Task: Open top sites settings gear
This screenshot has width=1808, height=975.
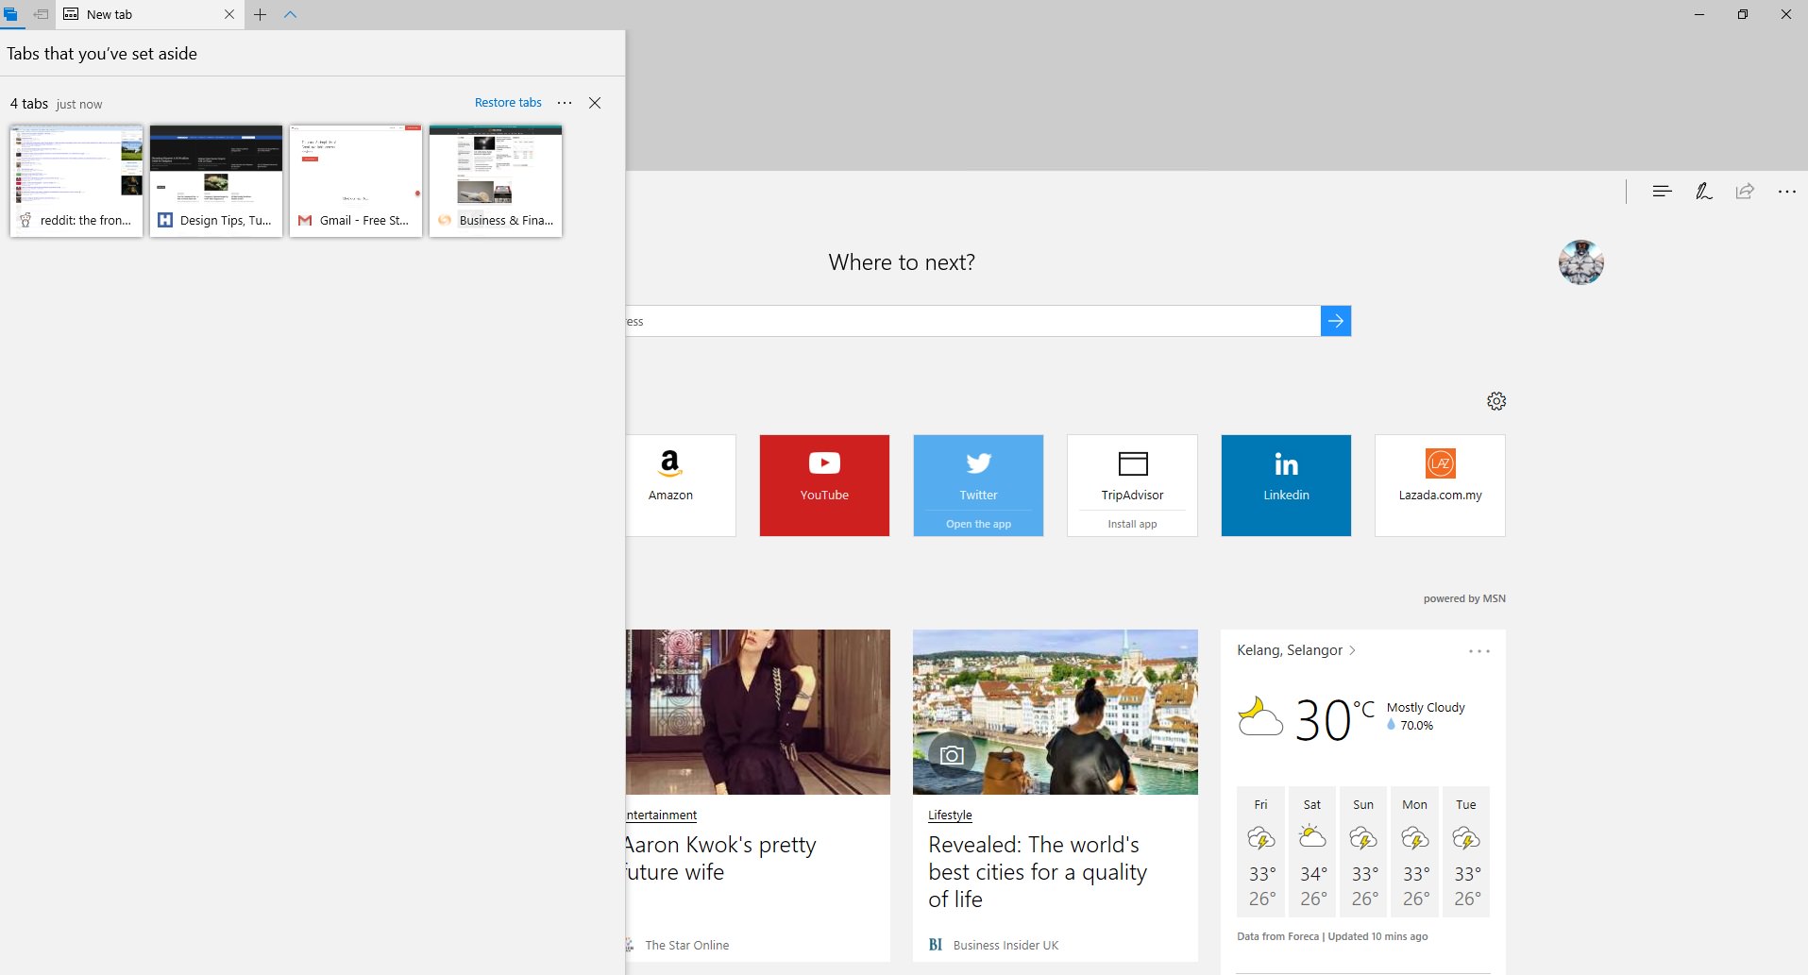Action: 1496,401
